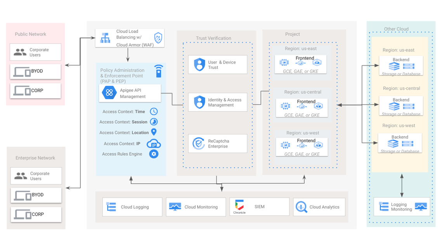
Task: Click the User & Device Trust shield icon
Action: (199, 64)
